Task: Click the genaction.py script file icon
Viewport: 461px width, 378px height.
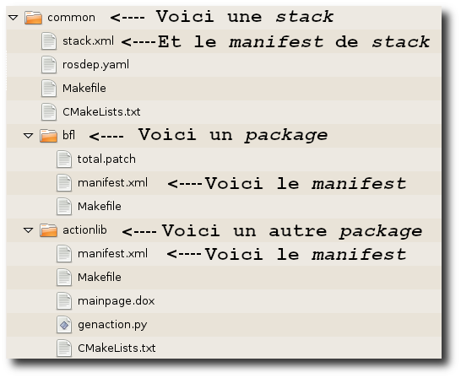Action: pos(64,325)
